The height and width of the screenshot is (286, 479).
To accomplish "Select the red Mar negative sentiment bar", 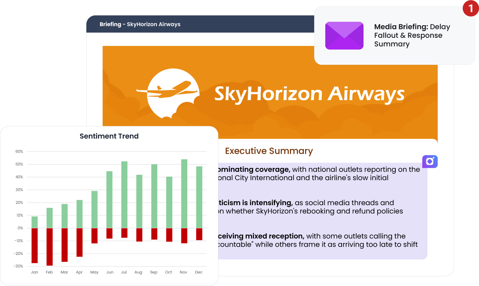I will coord(64,245).
